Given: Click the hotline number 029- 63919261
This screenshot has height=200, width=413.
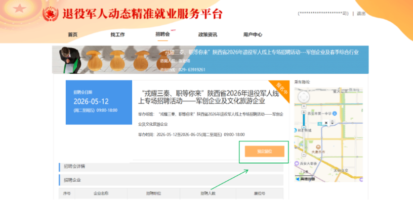Looking at the screenshot, I should [192, 70].
